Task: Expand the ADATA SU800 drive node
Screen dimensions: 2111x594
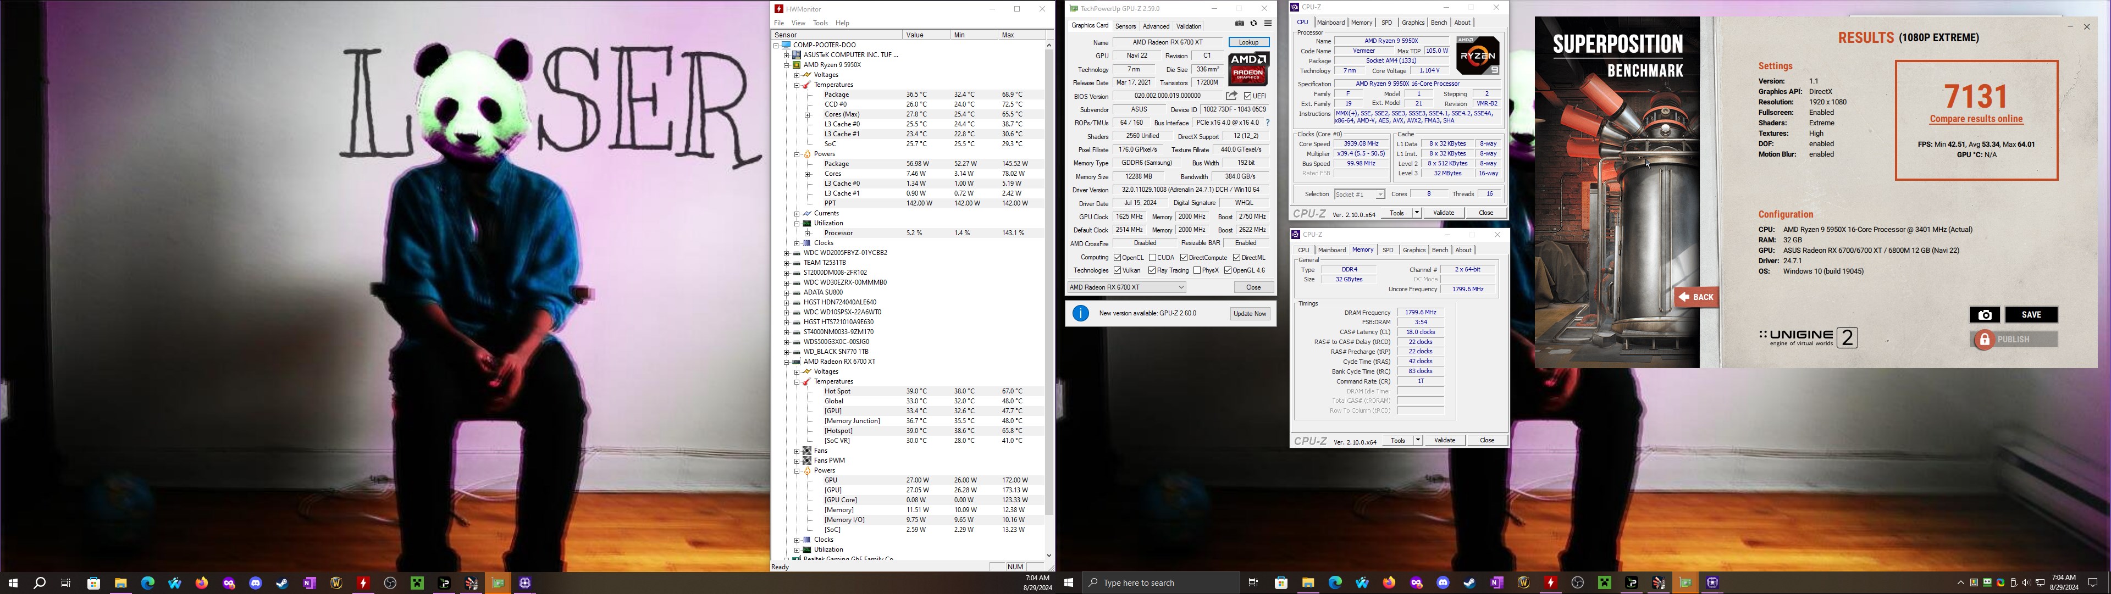Action: (786, 292)
